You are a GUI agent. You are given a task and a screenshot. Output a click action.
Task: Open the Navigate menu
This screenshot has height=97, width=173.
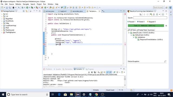coord(26,4)
